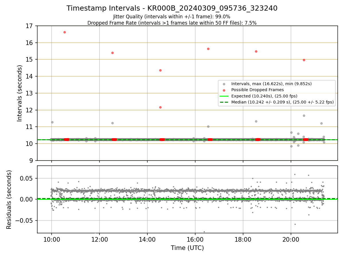Click the red point near 12.2 seconds after 14:00
Image resolution: width=344 pixels, height=258 pixels.
pos(160,107)
